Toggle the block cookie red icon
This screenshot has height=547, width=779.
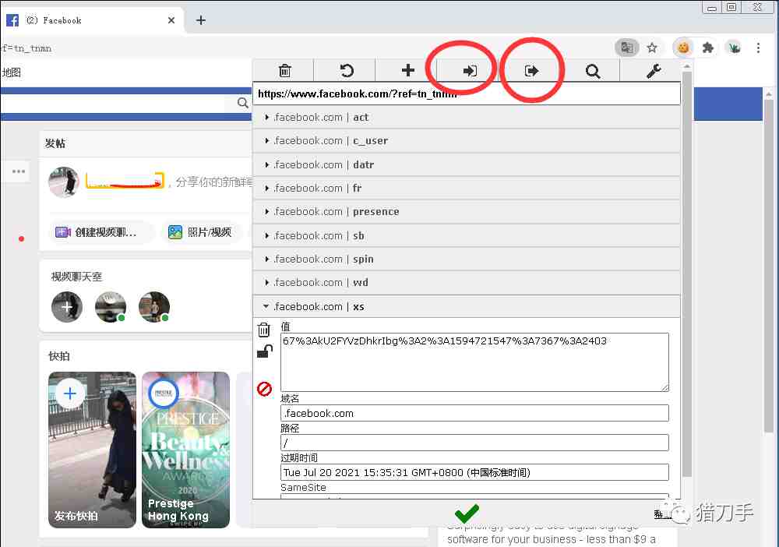(x=264, y=388)
